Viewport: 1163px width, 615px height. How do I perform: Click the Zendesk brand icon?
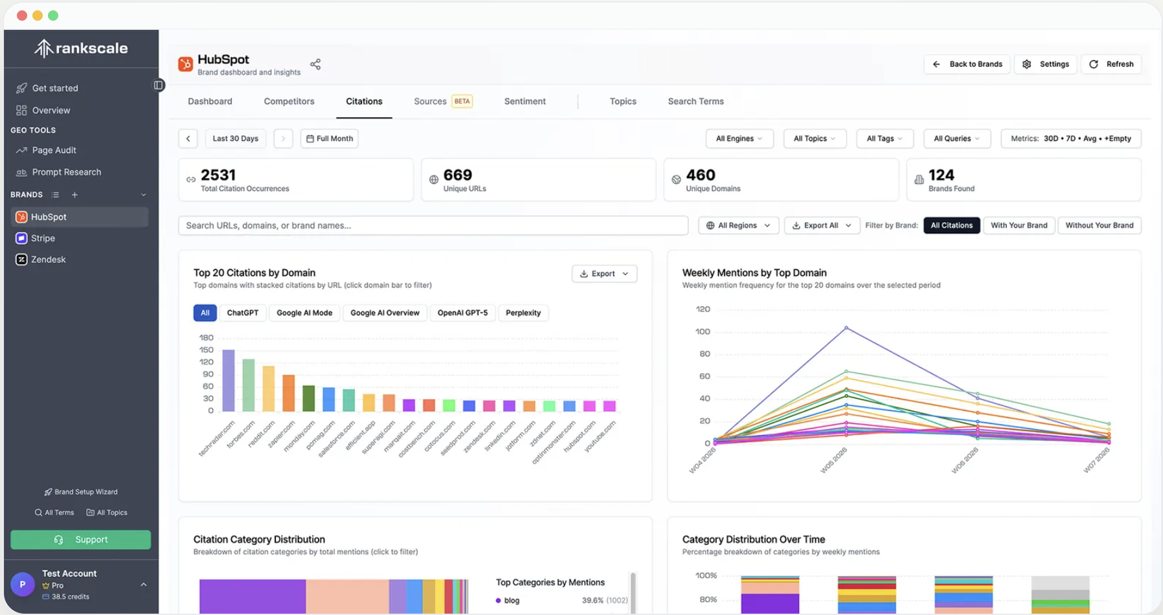pyautogui.click(x=21, y=260)
